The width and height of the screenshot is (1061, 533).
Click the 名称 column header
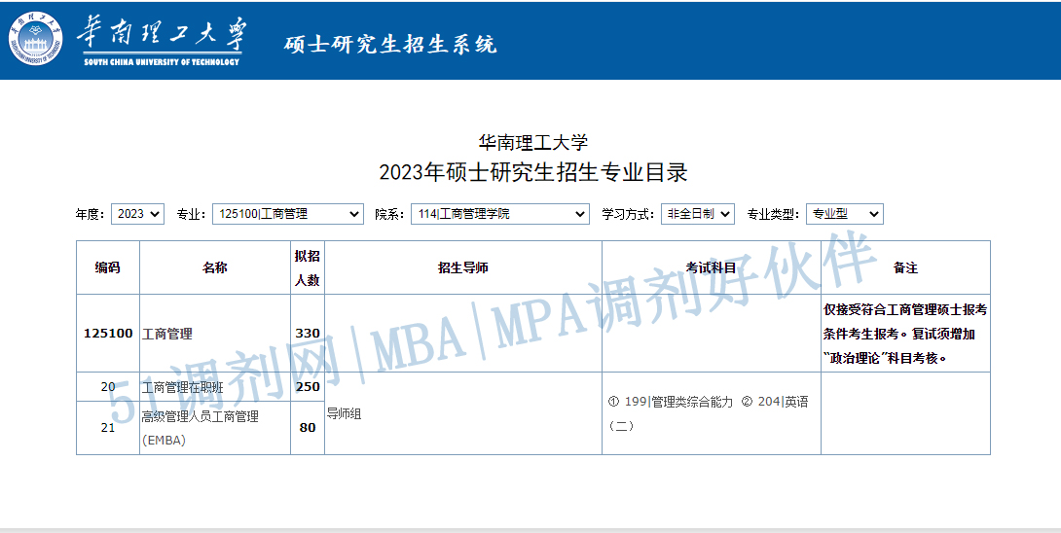(x=214, y=267)
